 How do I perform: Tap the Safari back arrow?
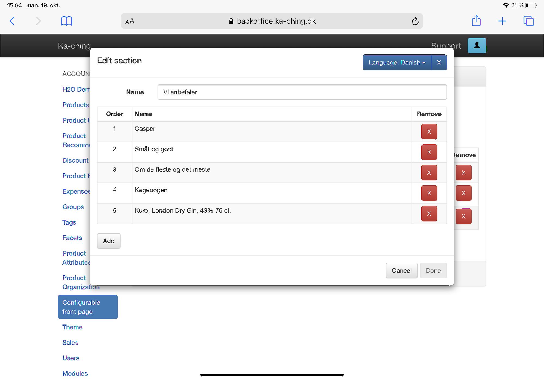12,21
